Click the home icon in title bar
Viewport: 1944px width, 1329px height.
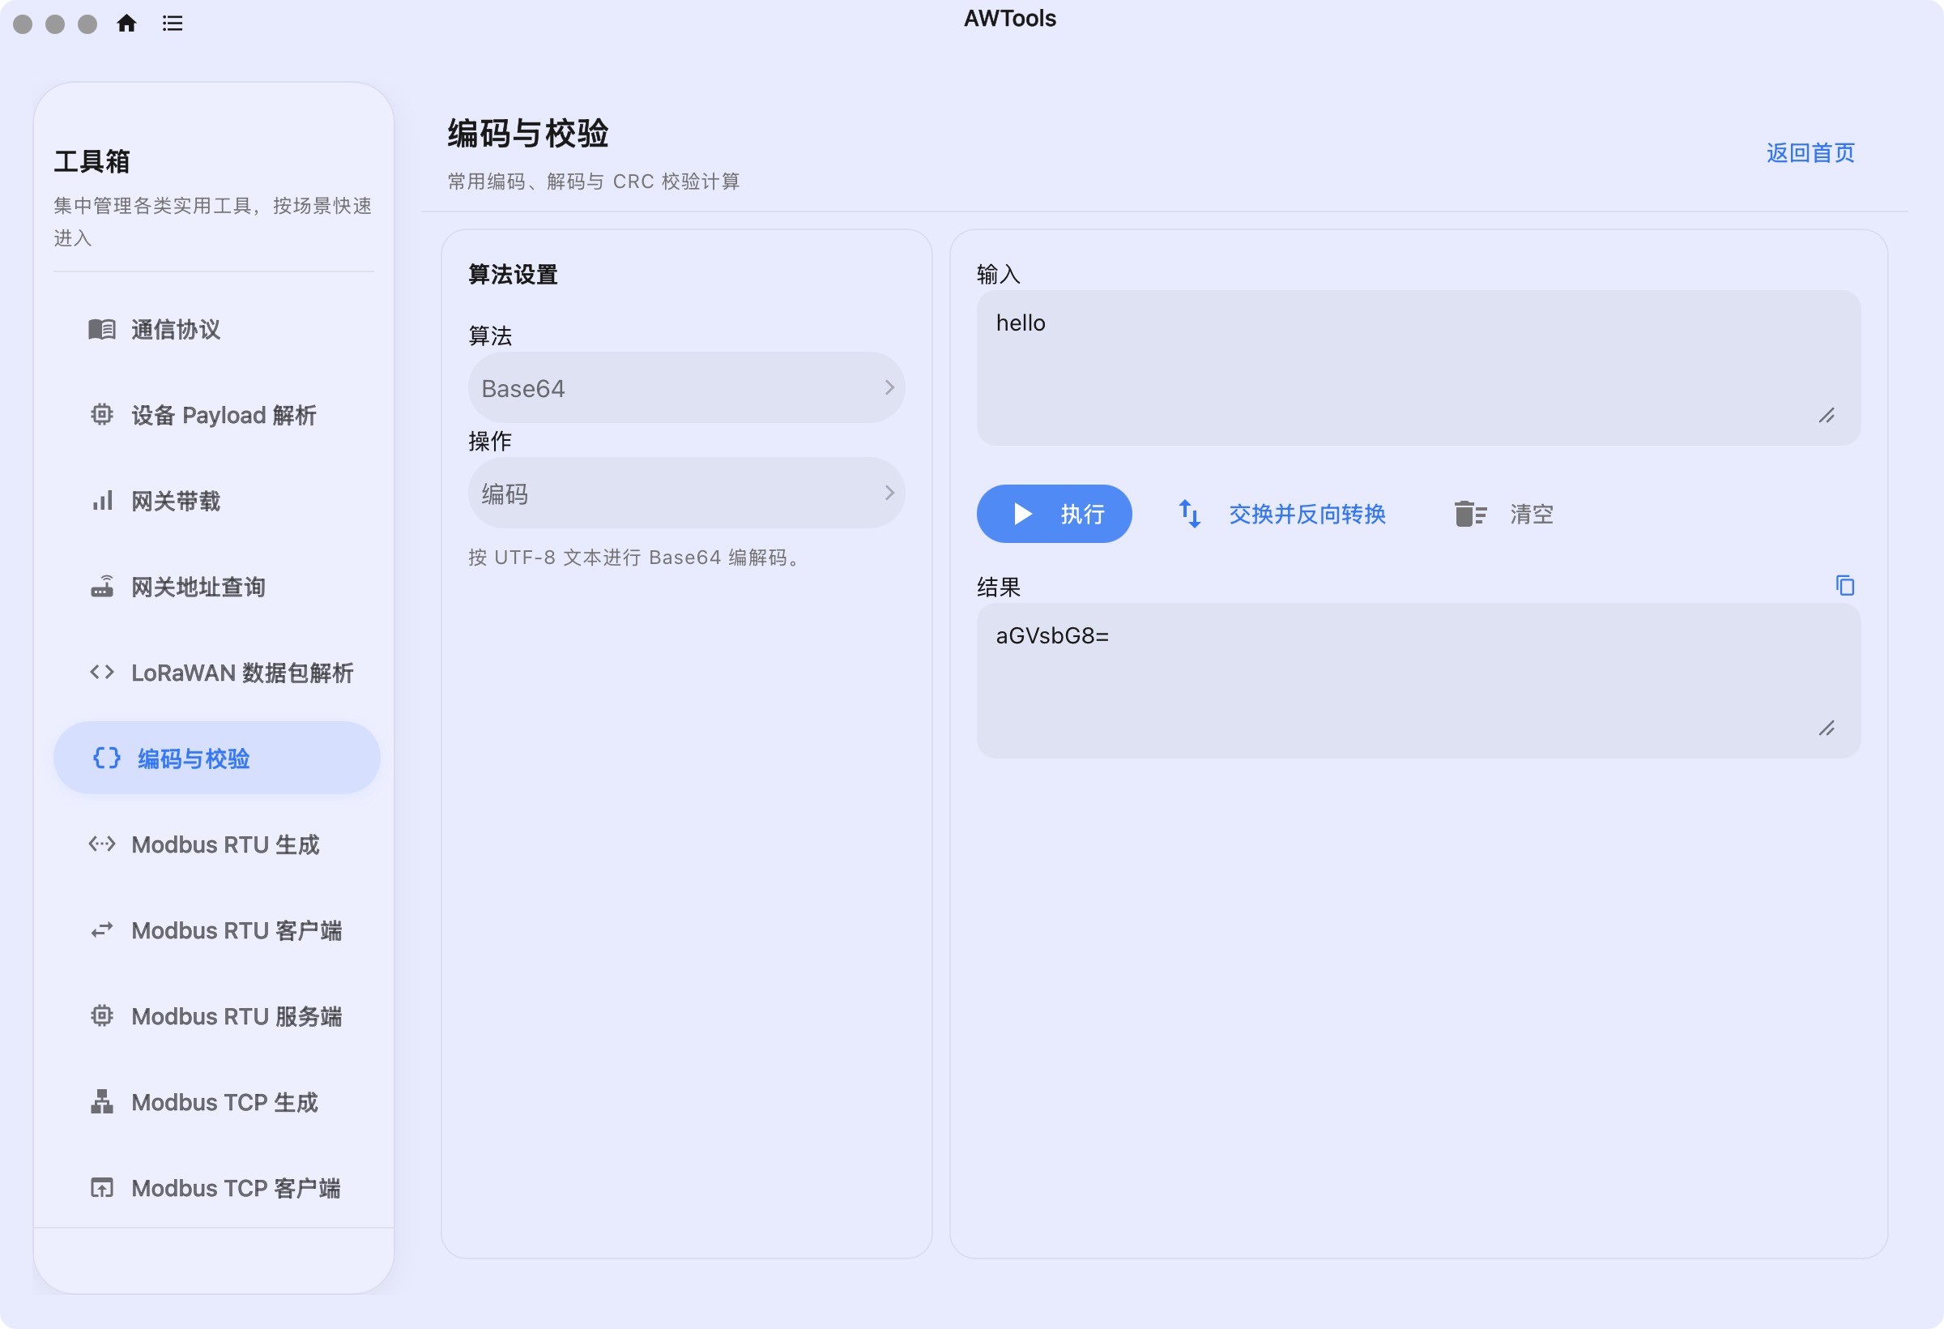pos(126,23)
